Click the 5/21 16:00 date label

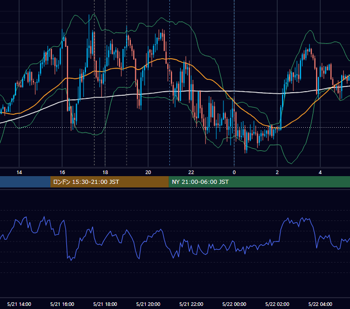coord(62,304)
